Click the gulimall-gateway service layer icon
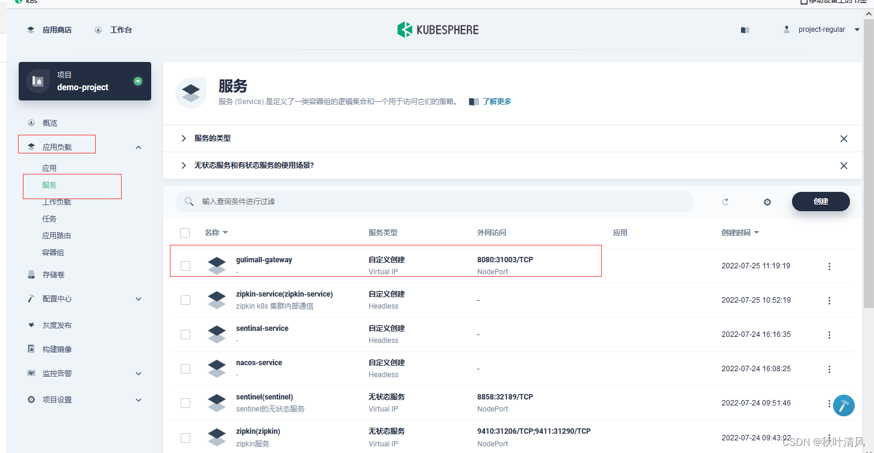874x453 pixels. coord(217,266)
